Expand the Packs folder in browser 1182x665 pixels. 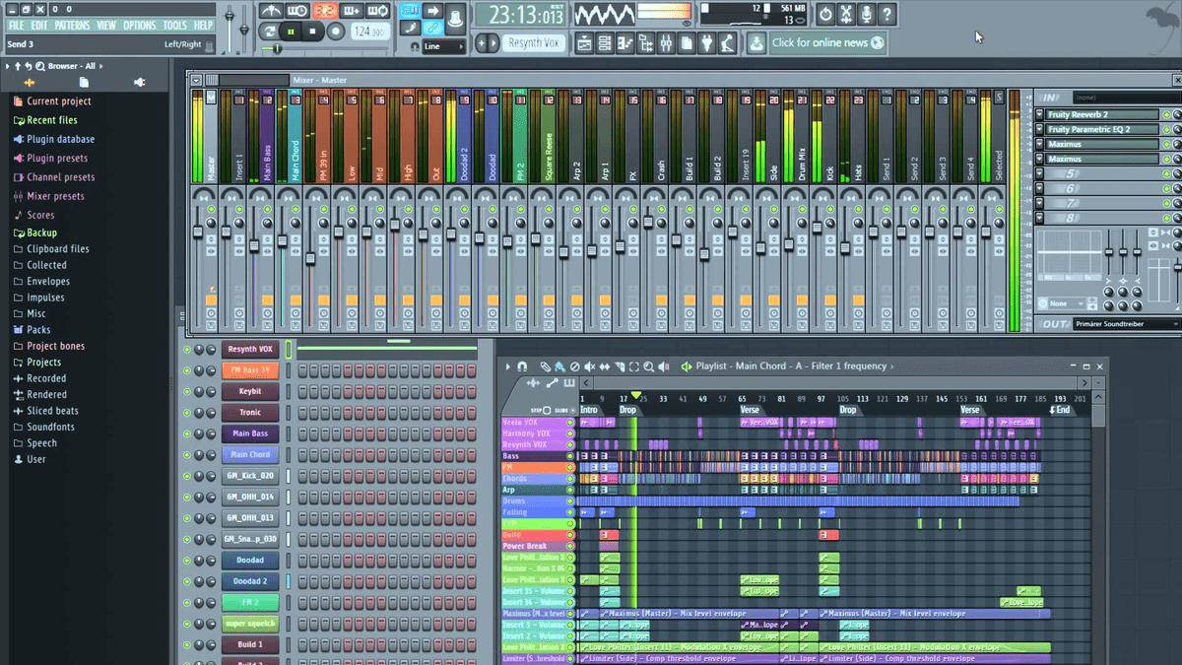tap(37, 330)
